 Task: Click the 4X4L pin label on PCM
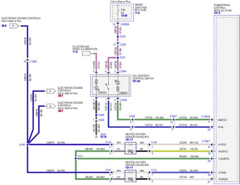[221, 127]
